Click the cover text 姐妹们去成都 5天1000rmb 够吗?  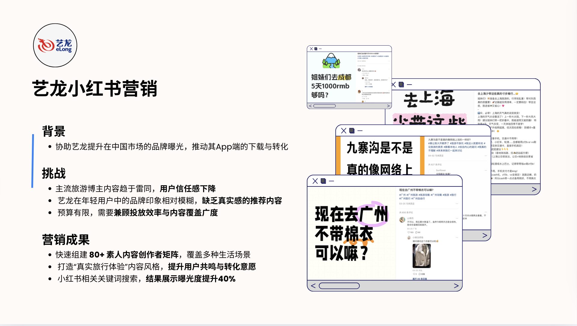pos(331,86)
